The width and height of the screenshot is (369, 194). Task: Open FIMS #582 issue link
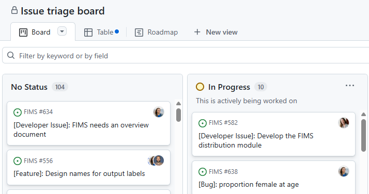[x=223, y=123]
